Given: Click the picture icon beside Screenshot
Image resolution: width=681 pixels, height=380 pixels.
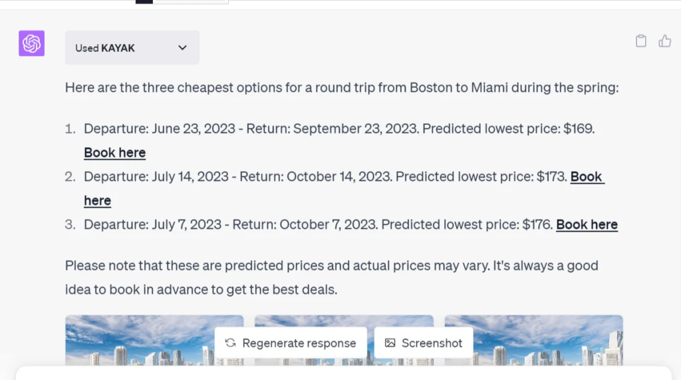Looking at the screenshot, I should point(390,343).
